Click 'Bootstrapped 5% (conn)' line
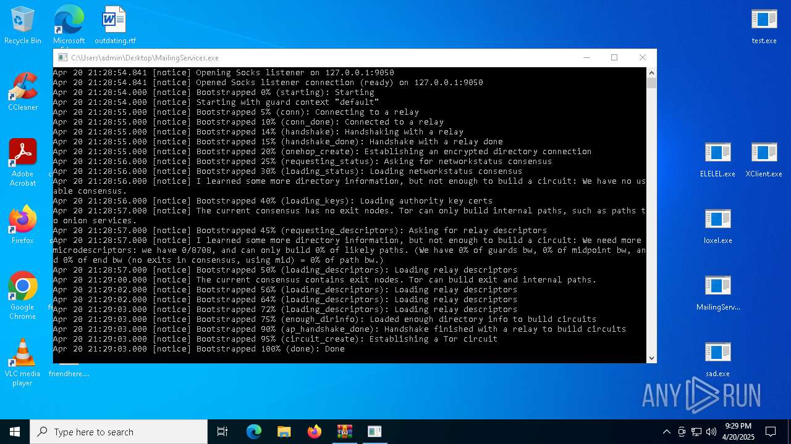The height and width of the screenshot is (444, 791). 236,112
